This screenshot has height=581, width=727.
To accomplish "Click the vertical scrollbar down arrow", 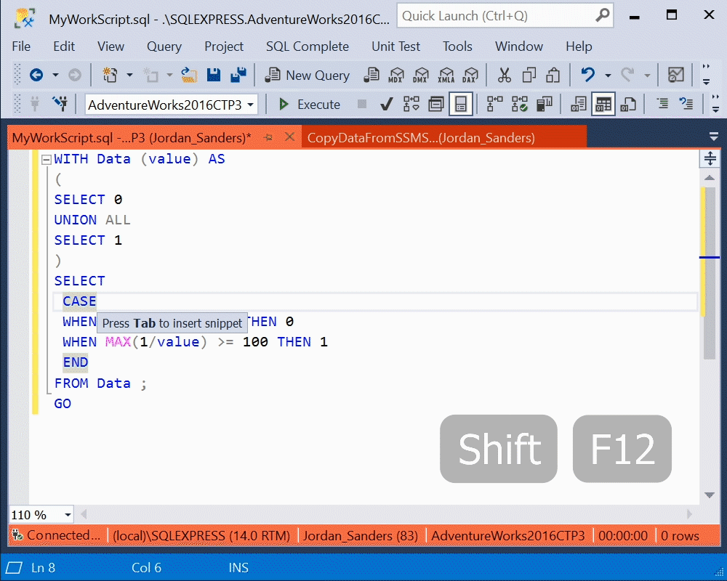I will 710,495.
